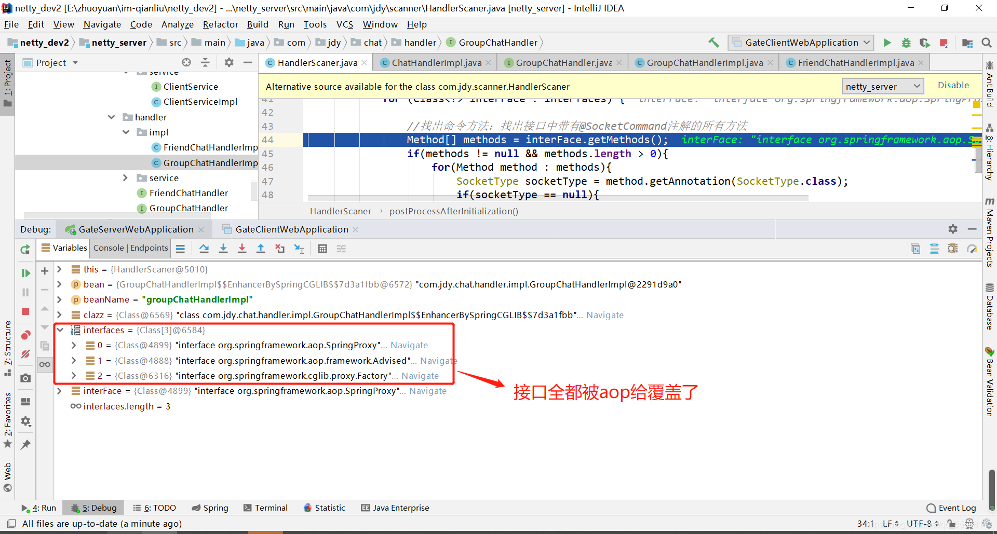Open the GateClientWebApplication run configuration dropdown
Viewport: 997px width, 534px height.
(801, 43)
